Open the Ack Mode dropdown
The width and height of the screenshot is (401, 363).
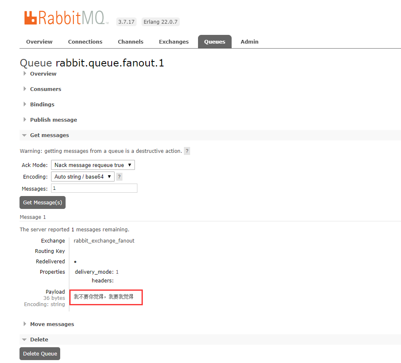tap(93, 165)
